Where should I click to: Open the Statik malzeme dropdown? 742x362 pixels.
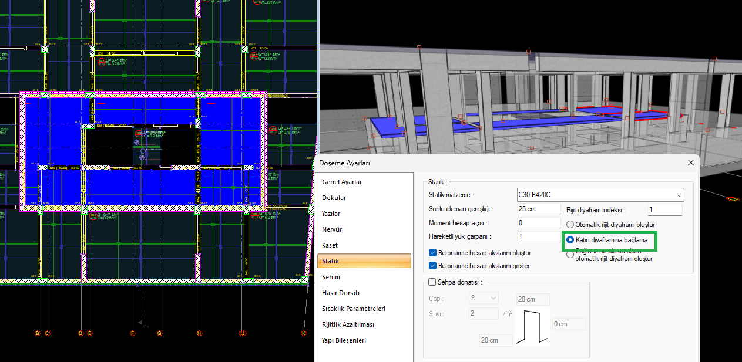click(679, 195)
